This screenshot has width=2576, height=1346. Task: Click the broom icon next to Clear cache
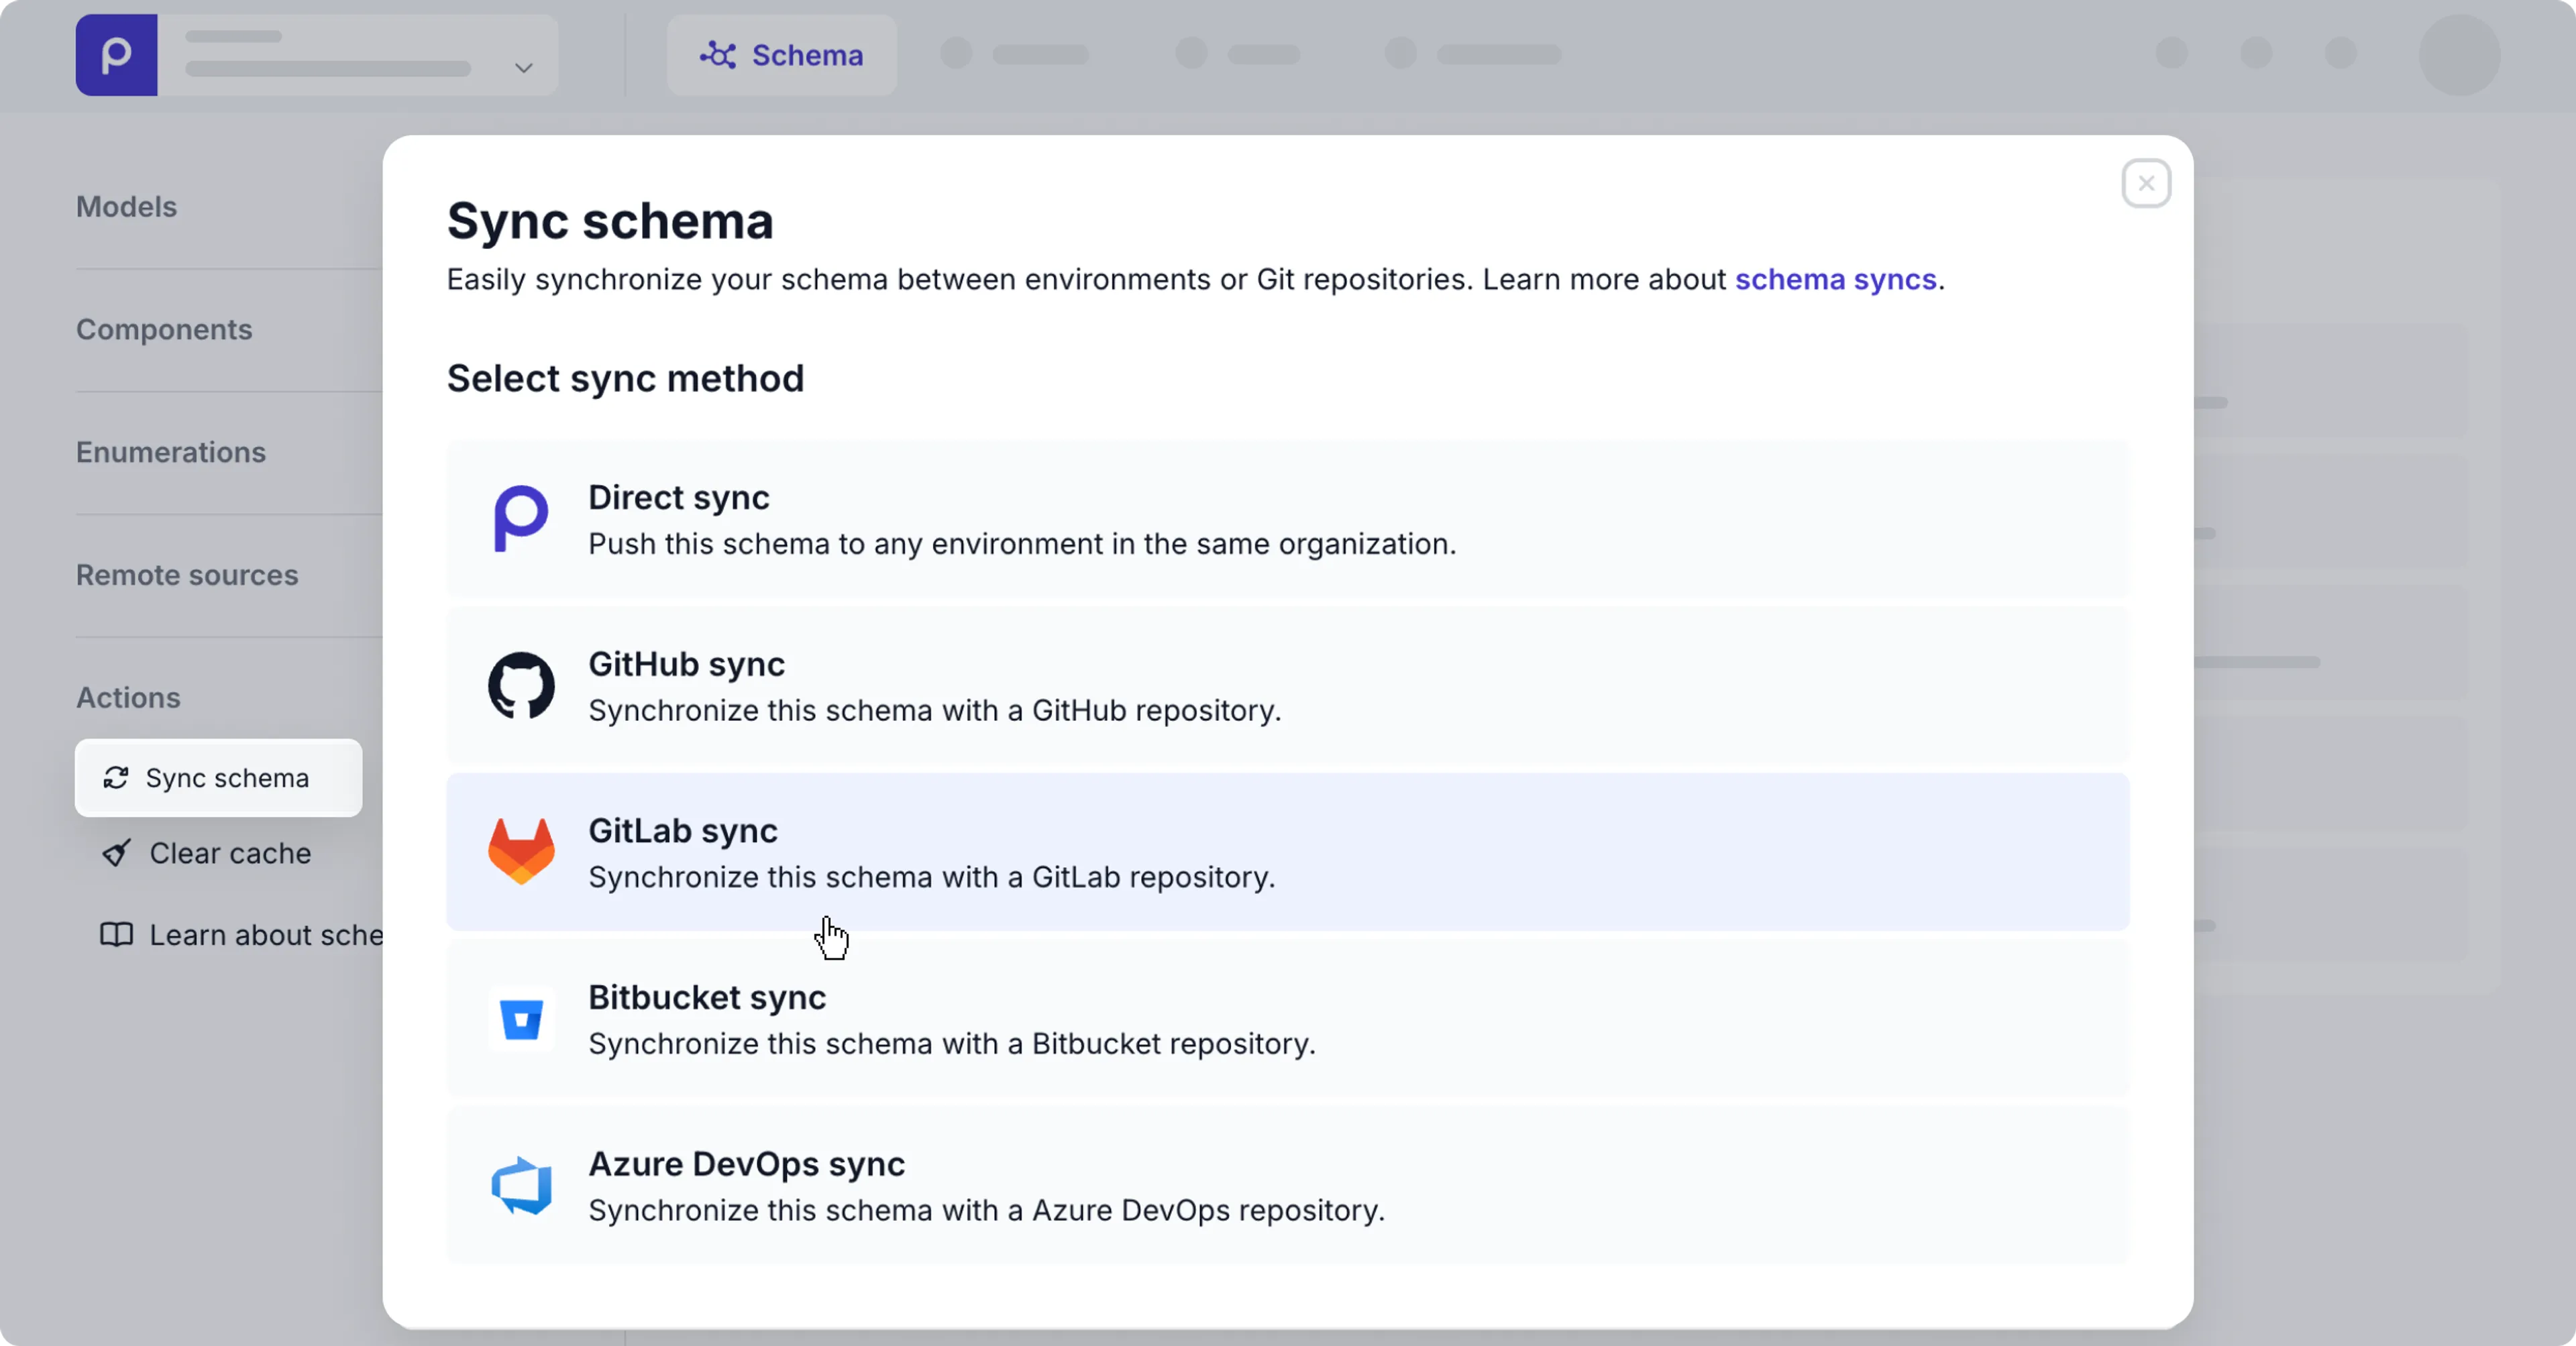point(117,853)
